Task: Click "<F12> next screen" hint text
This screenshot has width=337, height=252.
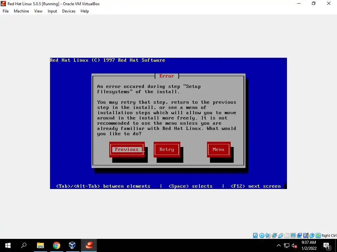Action: (255, 186)
